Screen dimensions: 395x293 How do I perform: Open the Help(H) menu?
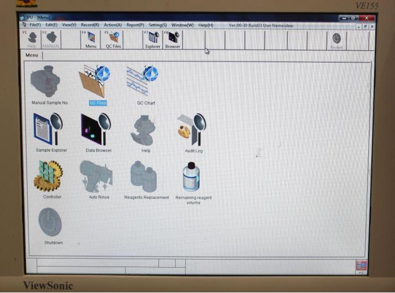click(x=205, y=25)
